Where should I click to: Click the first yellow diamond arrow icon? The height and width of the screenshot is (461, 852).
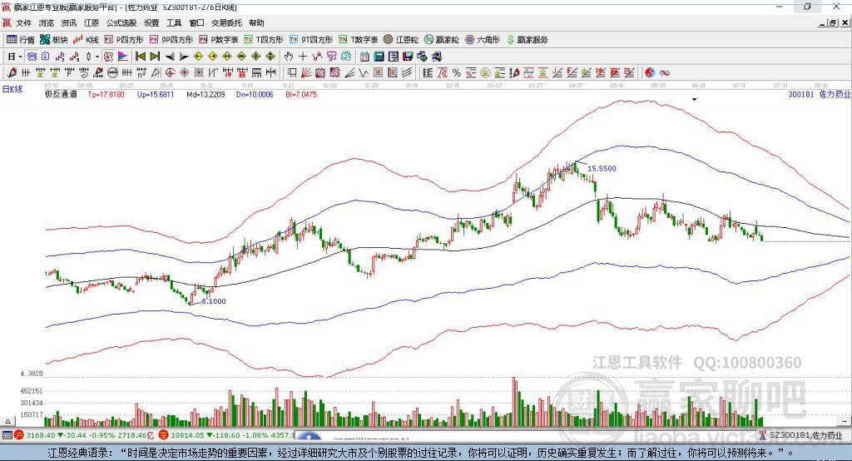click(x=198, y=57)
